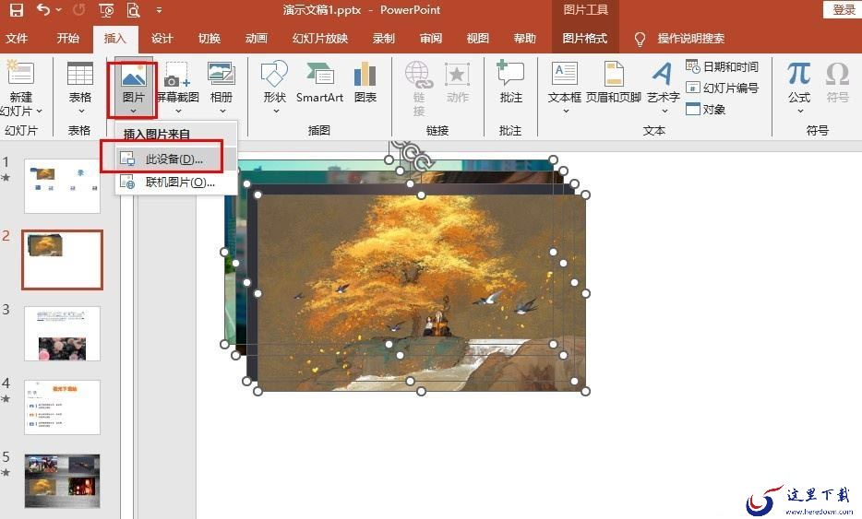The image size is (862, 519).
Task: Open the undo history dropdown arrow
Action: [58, 10]
